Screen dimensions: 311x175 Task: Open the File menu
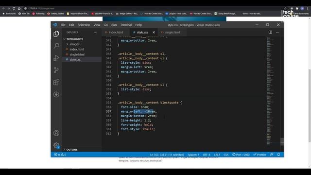[x=63, y=25]
